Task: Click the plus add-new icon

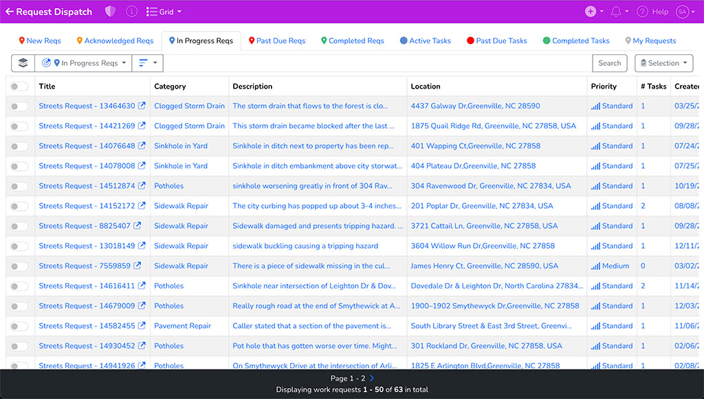Action: [x=591, y=12]
